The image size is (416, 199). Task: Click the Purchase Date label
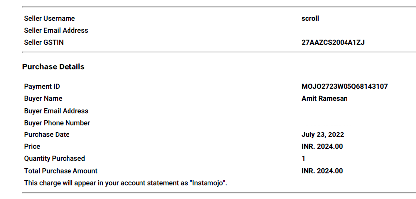[47, 135]
